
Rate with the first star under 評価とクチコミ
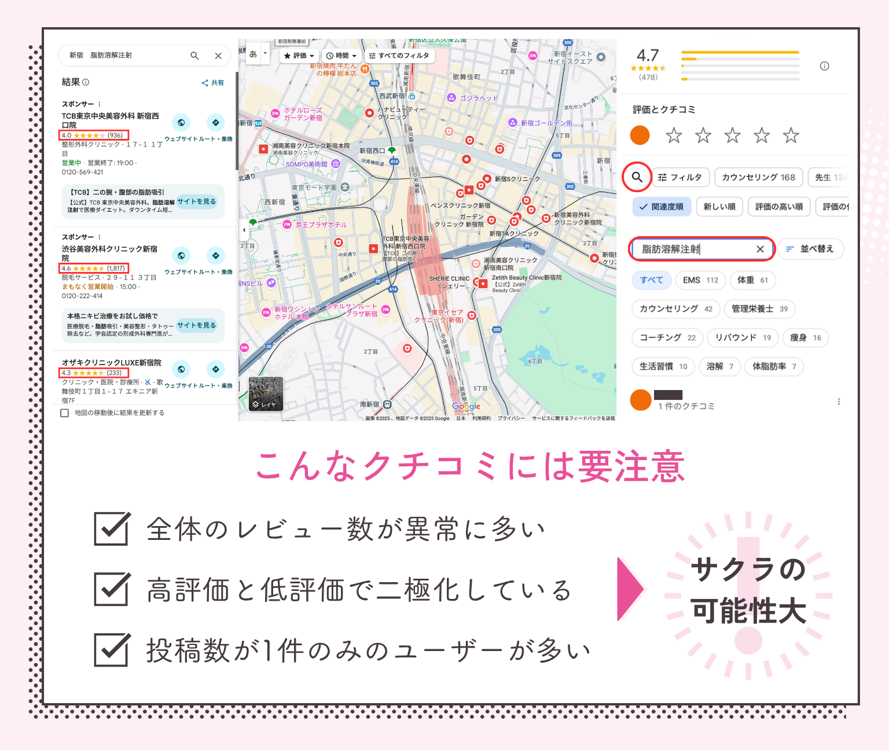(674, 135)
